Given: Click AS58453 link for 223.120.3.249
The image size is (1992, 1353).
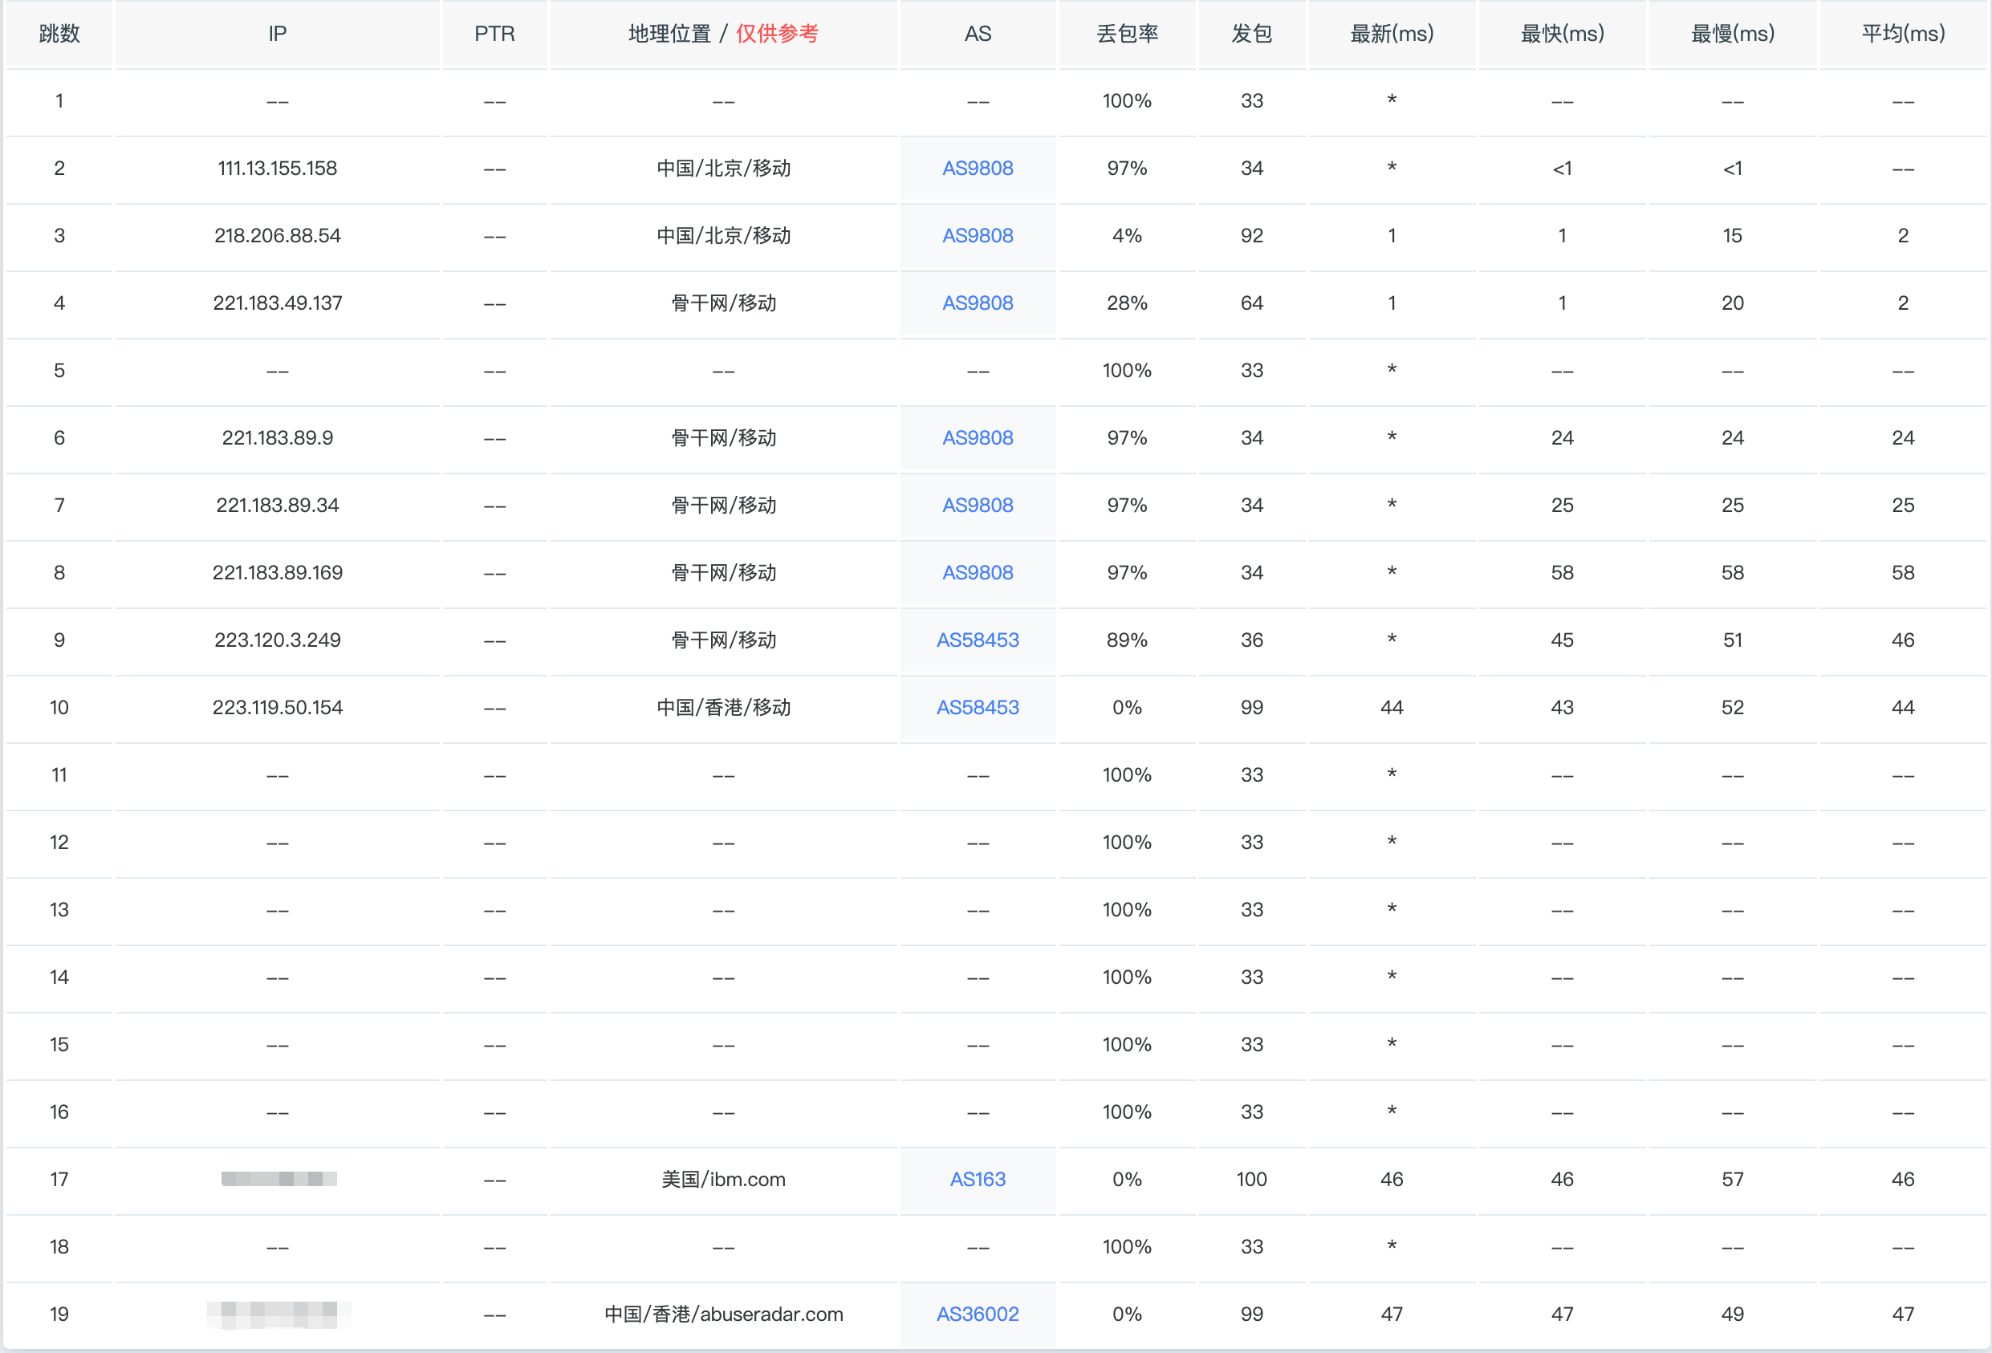Looking at the screenshot, I should point(978,640).
